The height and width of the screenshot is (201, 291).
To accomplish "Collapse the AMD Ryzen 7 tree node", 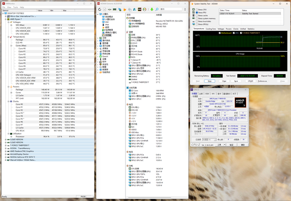I will [x=5, y=20].
